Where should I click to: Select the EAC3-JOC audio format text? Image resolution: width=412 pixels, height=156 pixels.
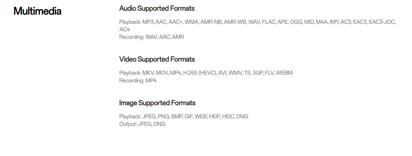coord(382,22)
